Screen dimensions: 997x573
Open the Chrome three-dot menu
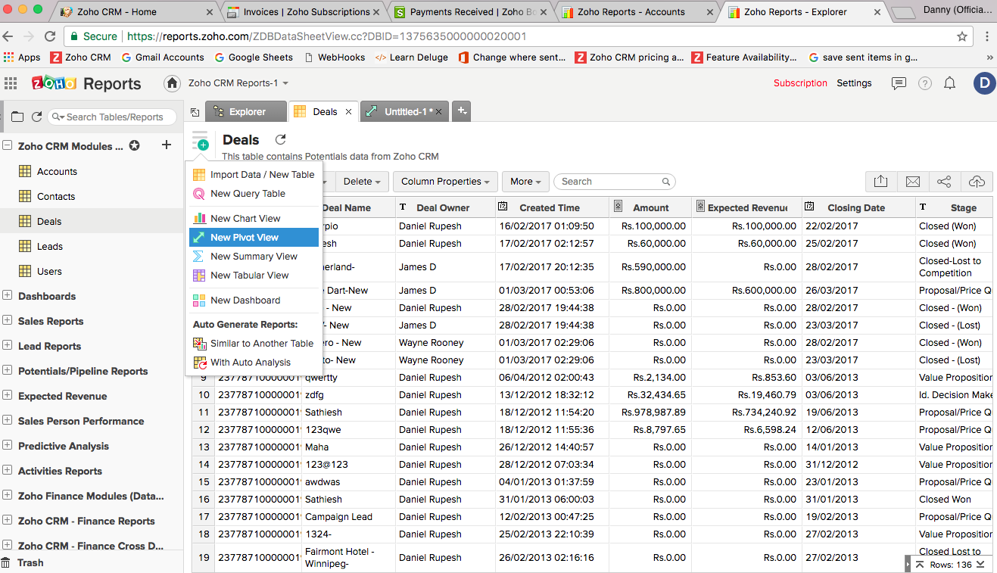click(987, 36)
